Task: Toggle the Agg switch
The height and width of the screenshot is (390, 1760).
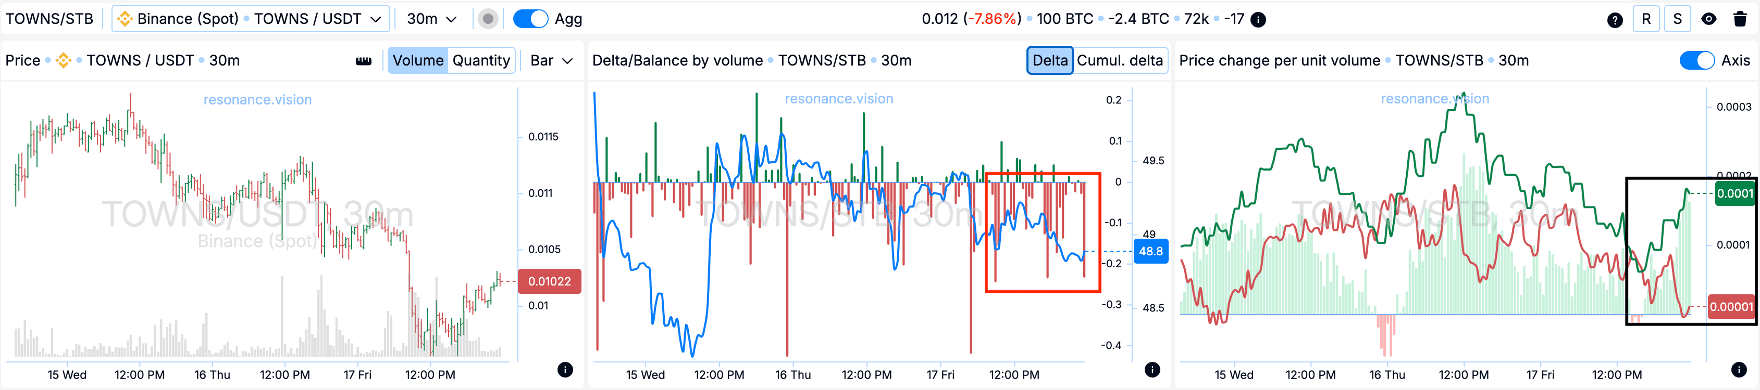Action: (x=530, y=19)
